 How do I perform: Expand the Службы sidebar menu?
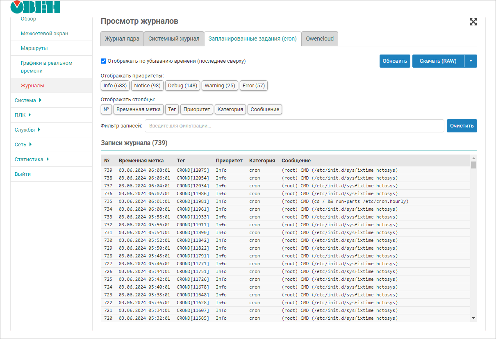pos(27,130)
